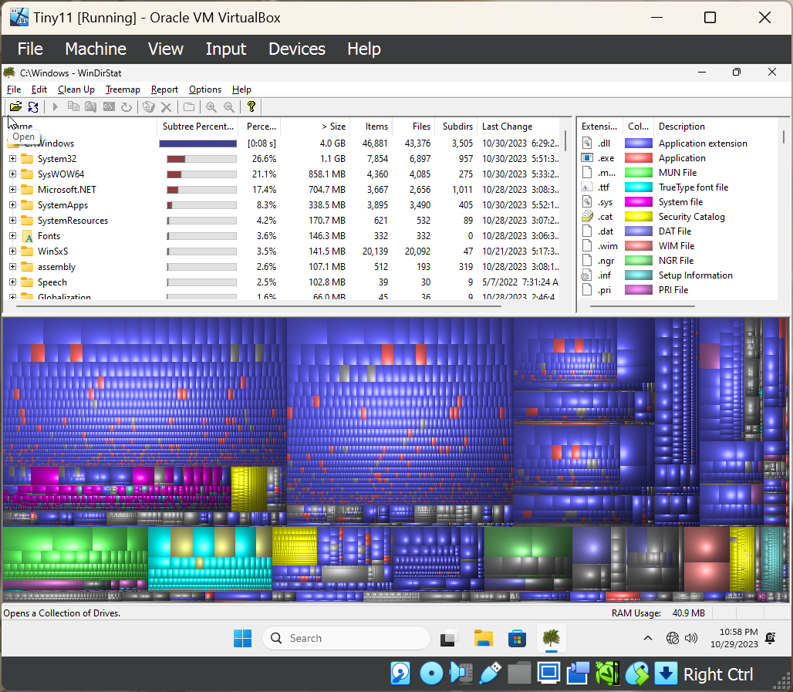Viewport: 793px width, 692px height.
Task: Click the Refresh All toolbar icon
Action: [33, 106]
